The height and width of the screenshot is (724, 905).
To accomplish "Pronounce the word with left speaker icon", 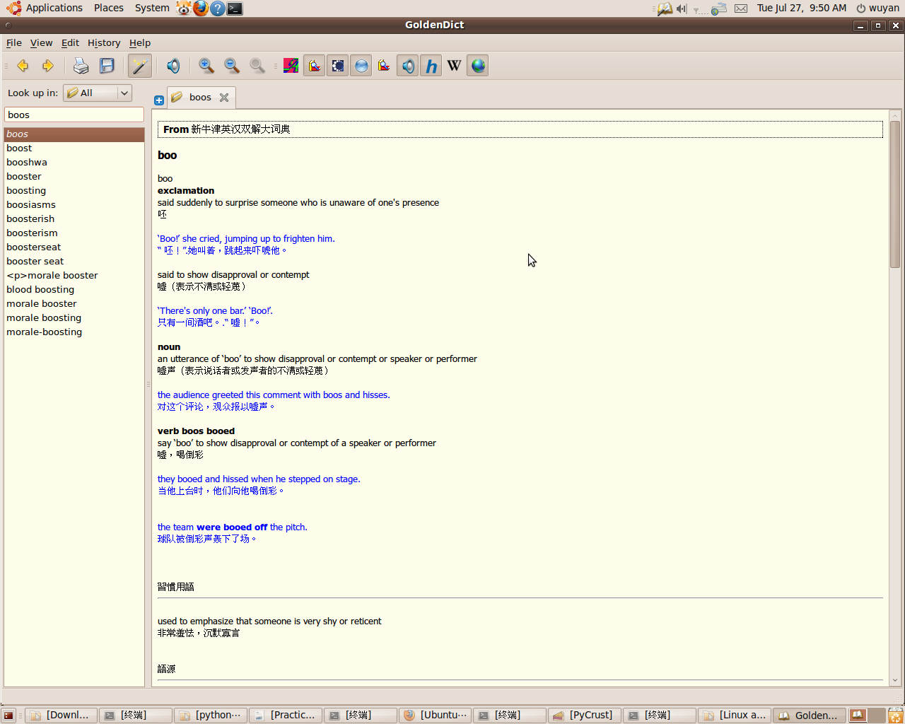I will pyautogui.click(x=173, y=66).
